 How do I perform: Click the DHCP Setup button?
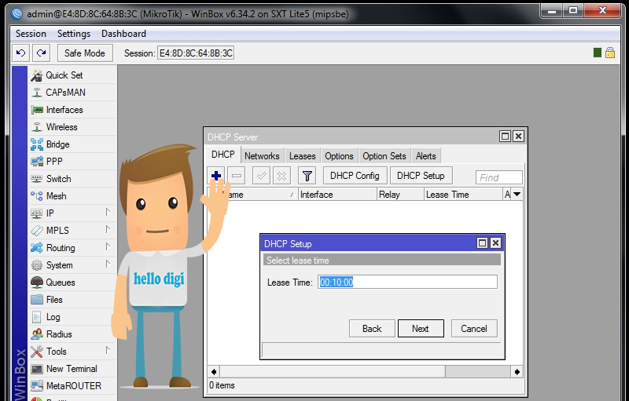pos(421,176)
